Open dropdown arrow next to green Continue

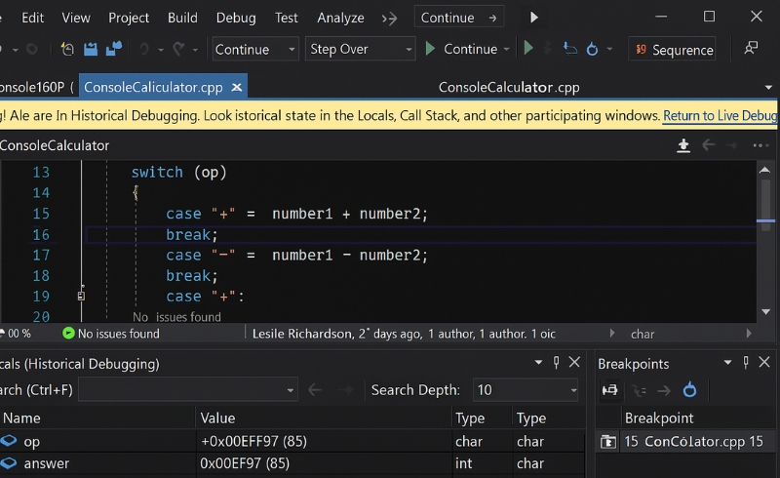point(507,50)
